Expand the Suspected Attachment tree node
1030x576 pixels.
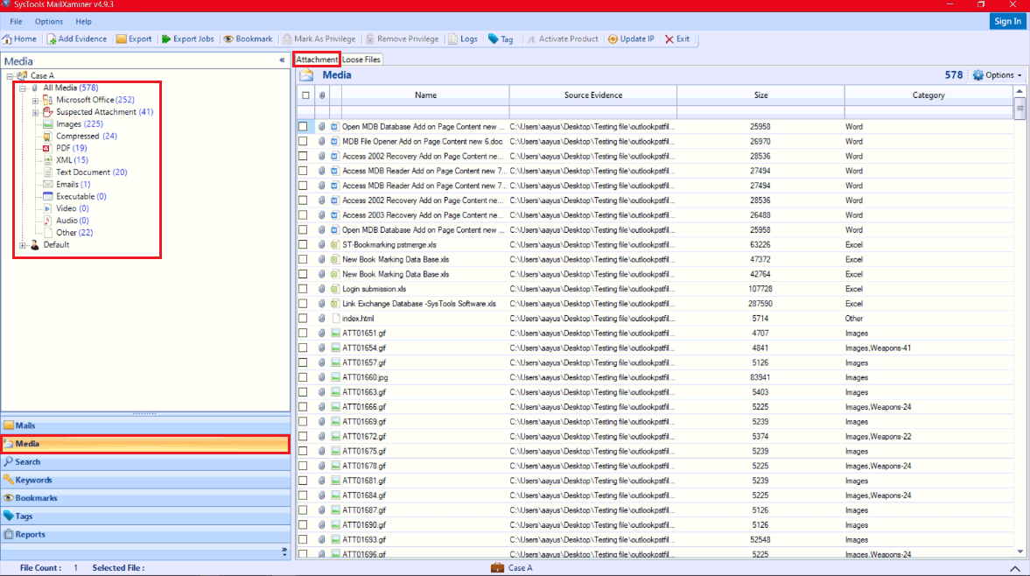pos(36,112)
